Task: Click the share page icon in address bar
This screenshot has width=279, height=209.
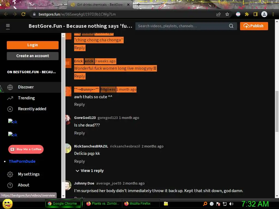Action: pyautogui.click(x=218, y=14)
